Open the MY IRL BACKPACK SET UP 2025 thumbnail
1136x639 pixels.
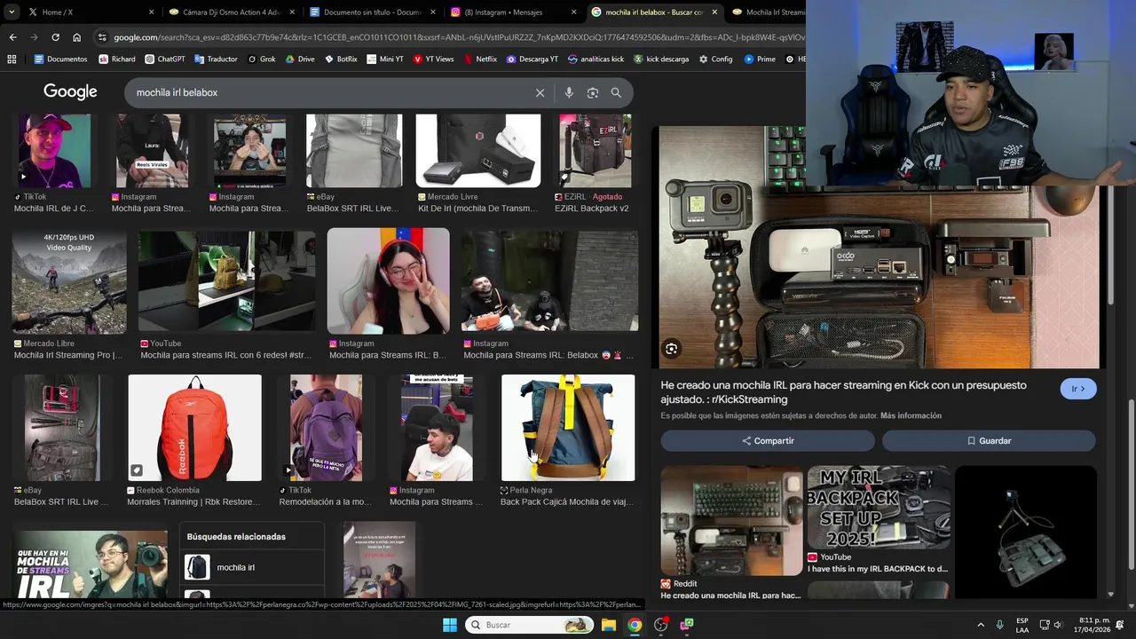pos(879,508)
